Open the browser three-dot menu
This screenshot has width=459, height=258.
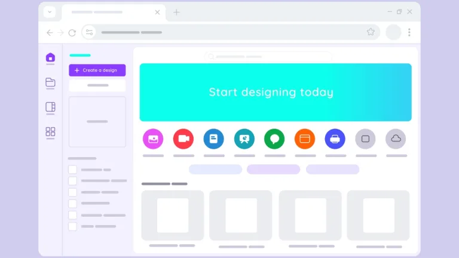tap(409, 32)
